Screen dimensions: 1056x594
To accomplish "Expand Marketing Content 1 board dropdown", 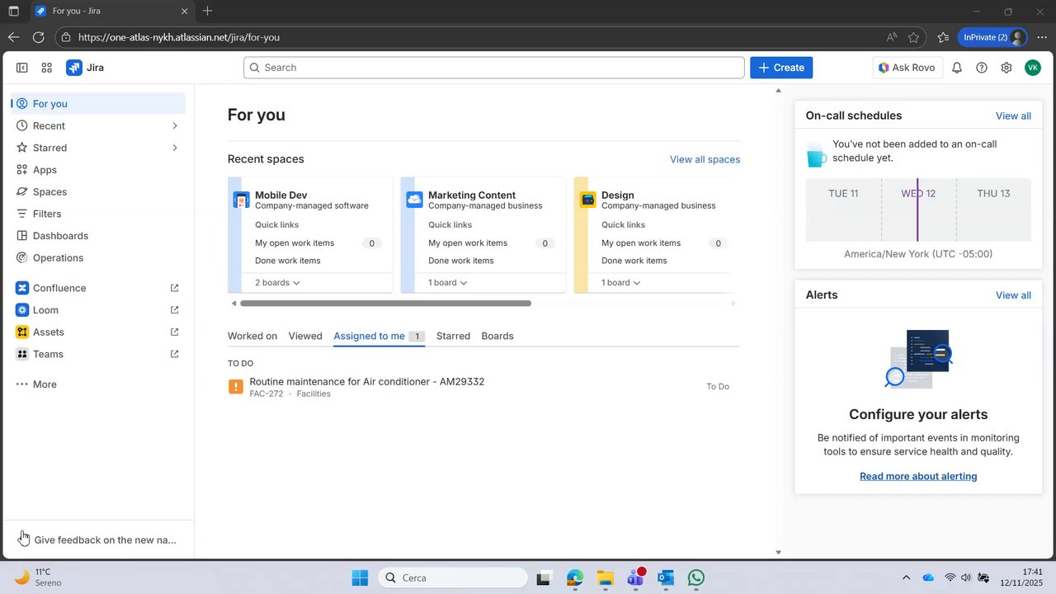I will tap(448, 282).
